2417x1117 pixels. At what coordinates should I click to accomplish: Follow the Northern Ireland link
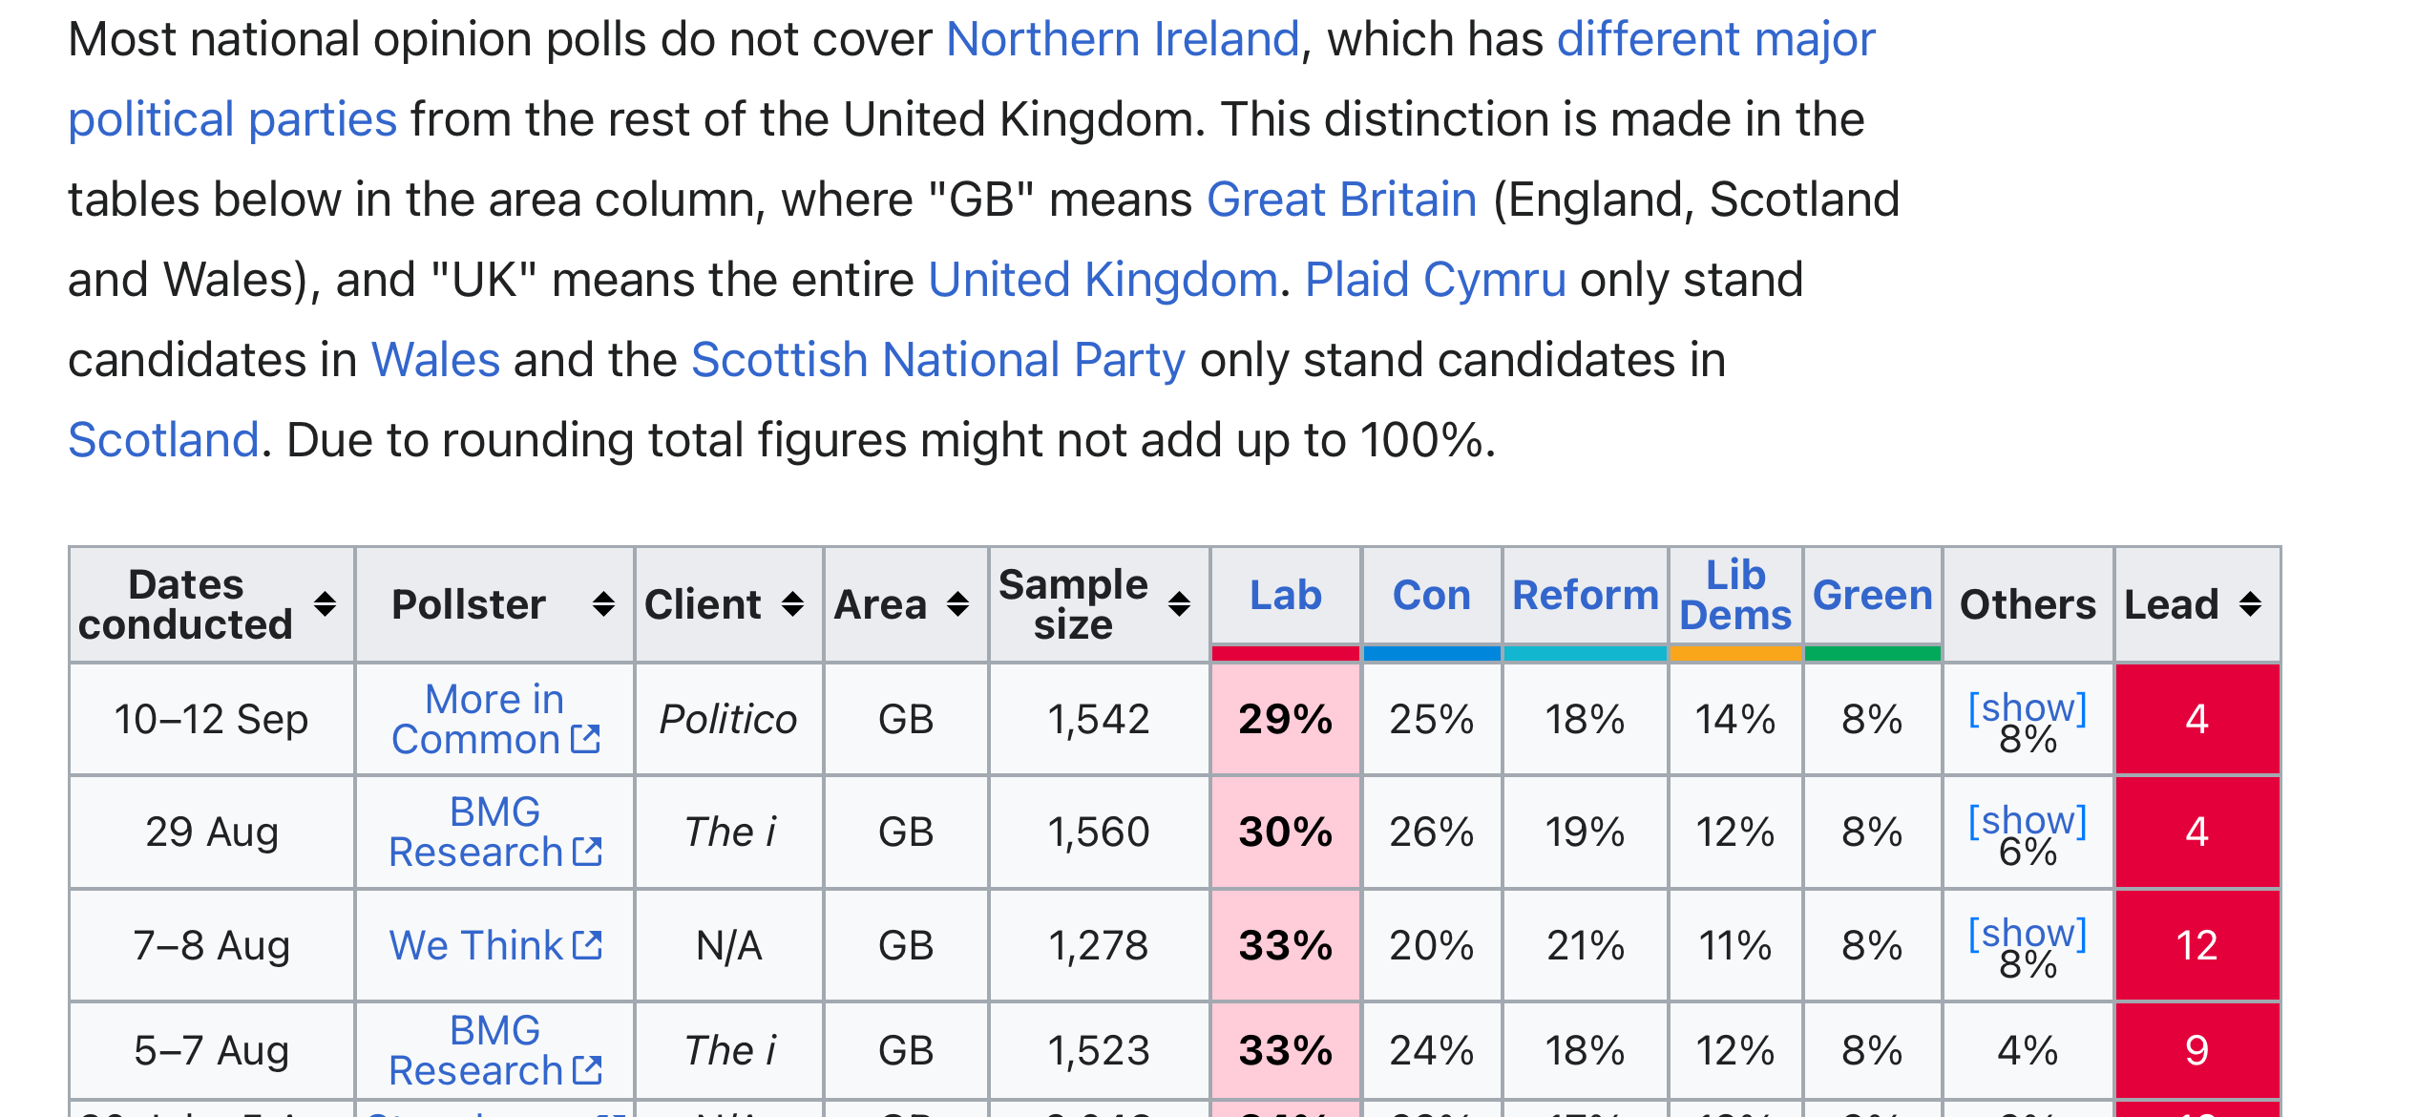[x=1123, y=39]
